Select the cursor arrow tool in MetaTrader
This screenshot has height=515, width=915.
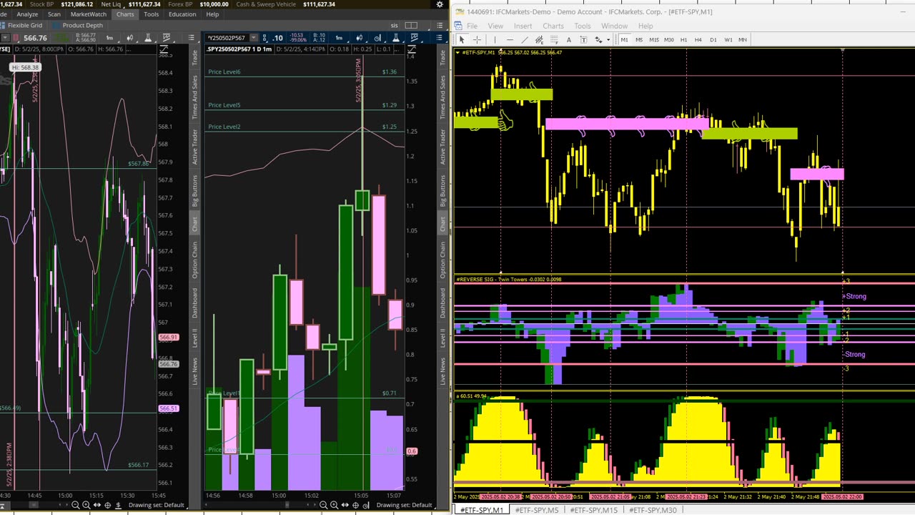click(462, 39)
